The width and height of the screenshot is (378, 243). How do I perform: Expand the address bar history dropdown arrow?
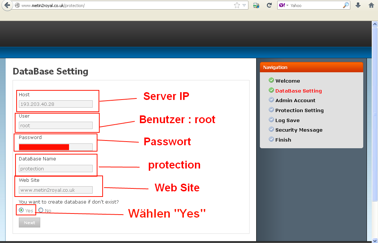click(x=244, y=5)
